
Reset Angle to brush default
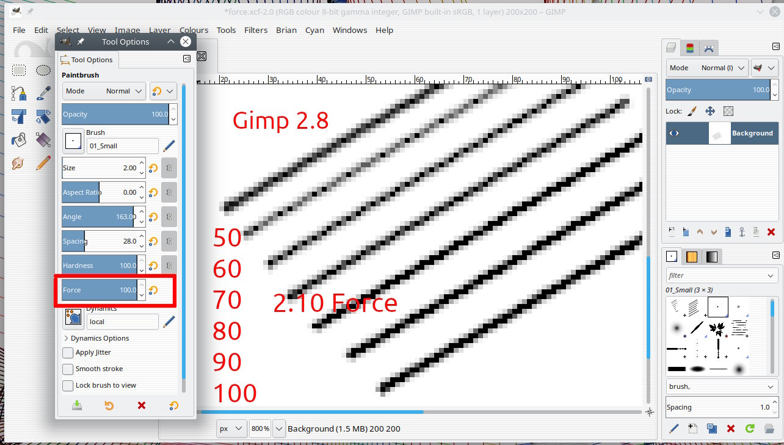coord(154,217)
